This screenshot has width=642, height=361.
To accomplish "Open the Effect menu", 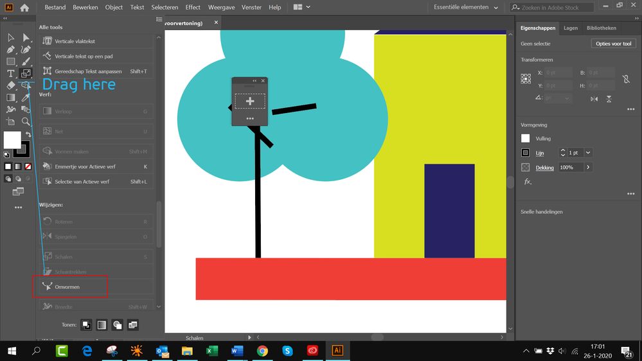I will 193,7.
